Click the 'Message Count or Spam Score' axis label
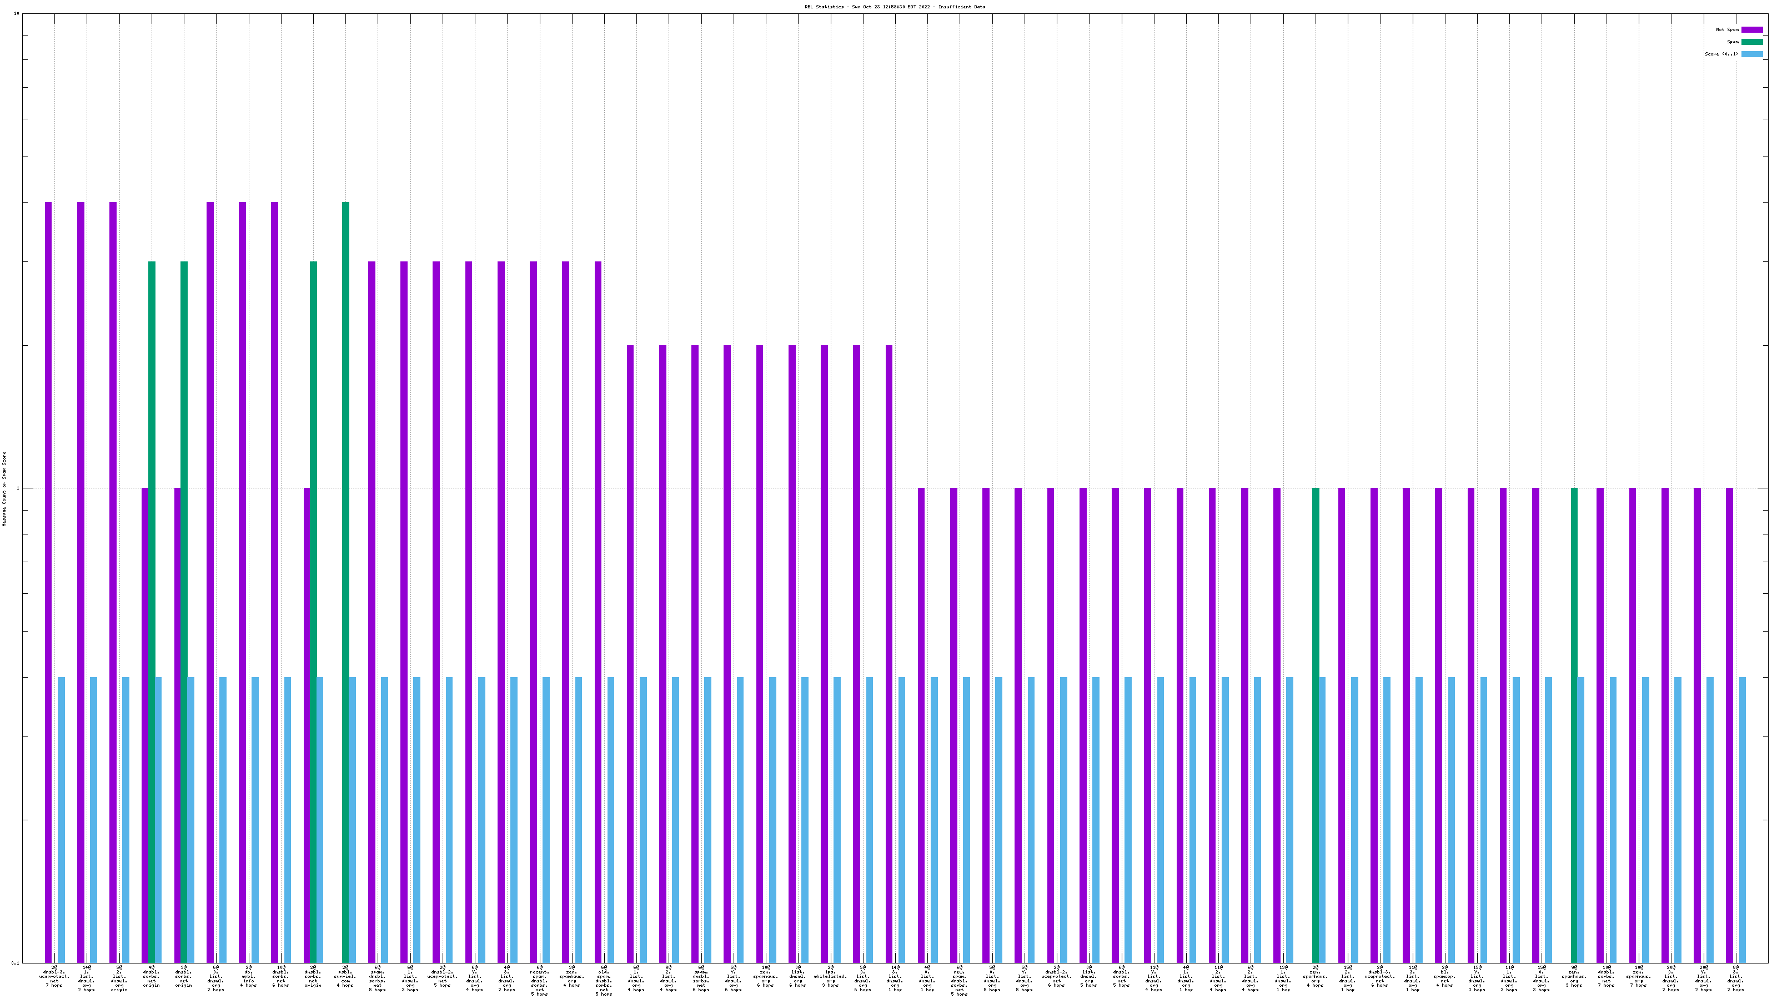Screen dimensions: 1777x999 4,489
